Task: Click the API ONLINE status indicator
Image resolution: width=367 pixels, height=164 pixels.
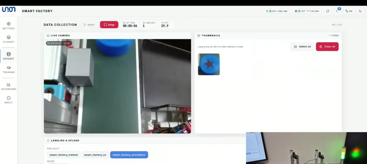Action: [x=277, y=11]
